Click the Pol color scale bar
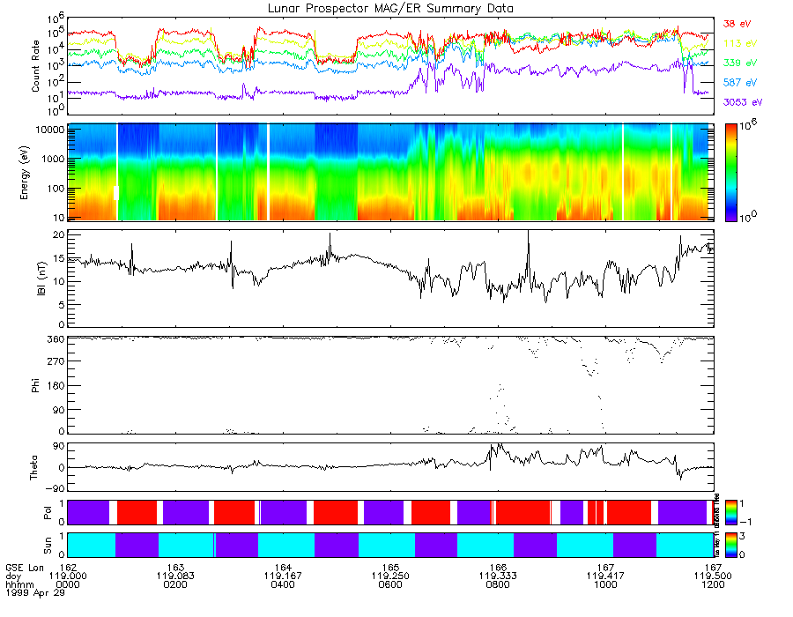 click(x=730, y=513)
